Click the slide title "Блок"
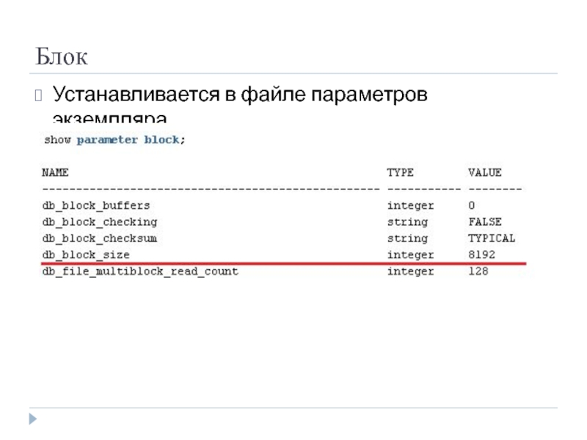The image size is (587, 440). tap(62, 56)
